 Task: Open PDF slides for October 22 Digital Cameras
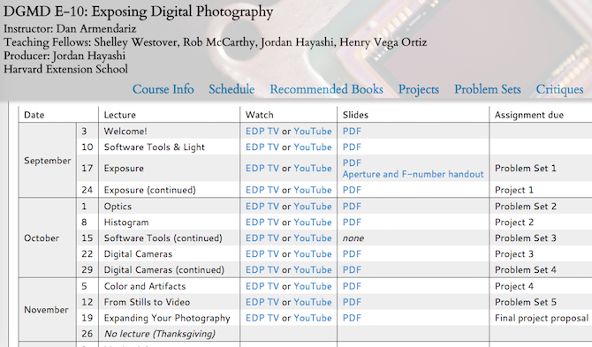point(352,254)
